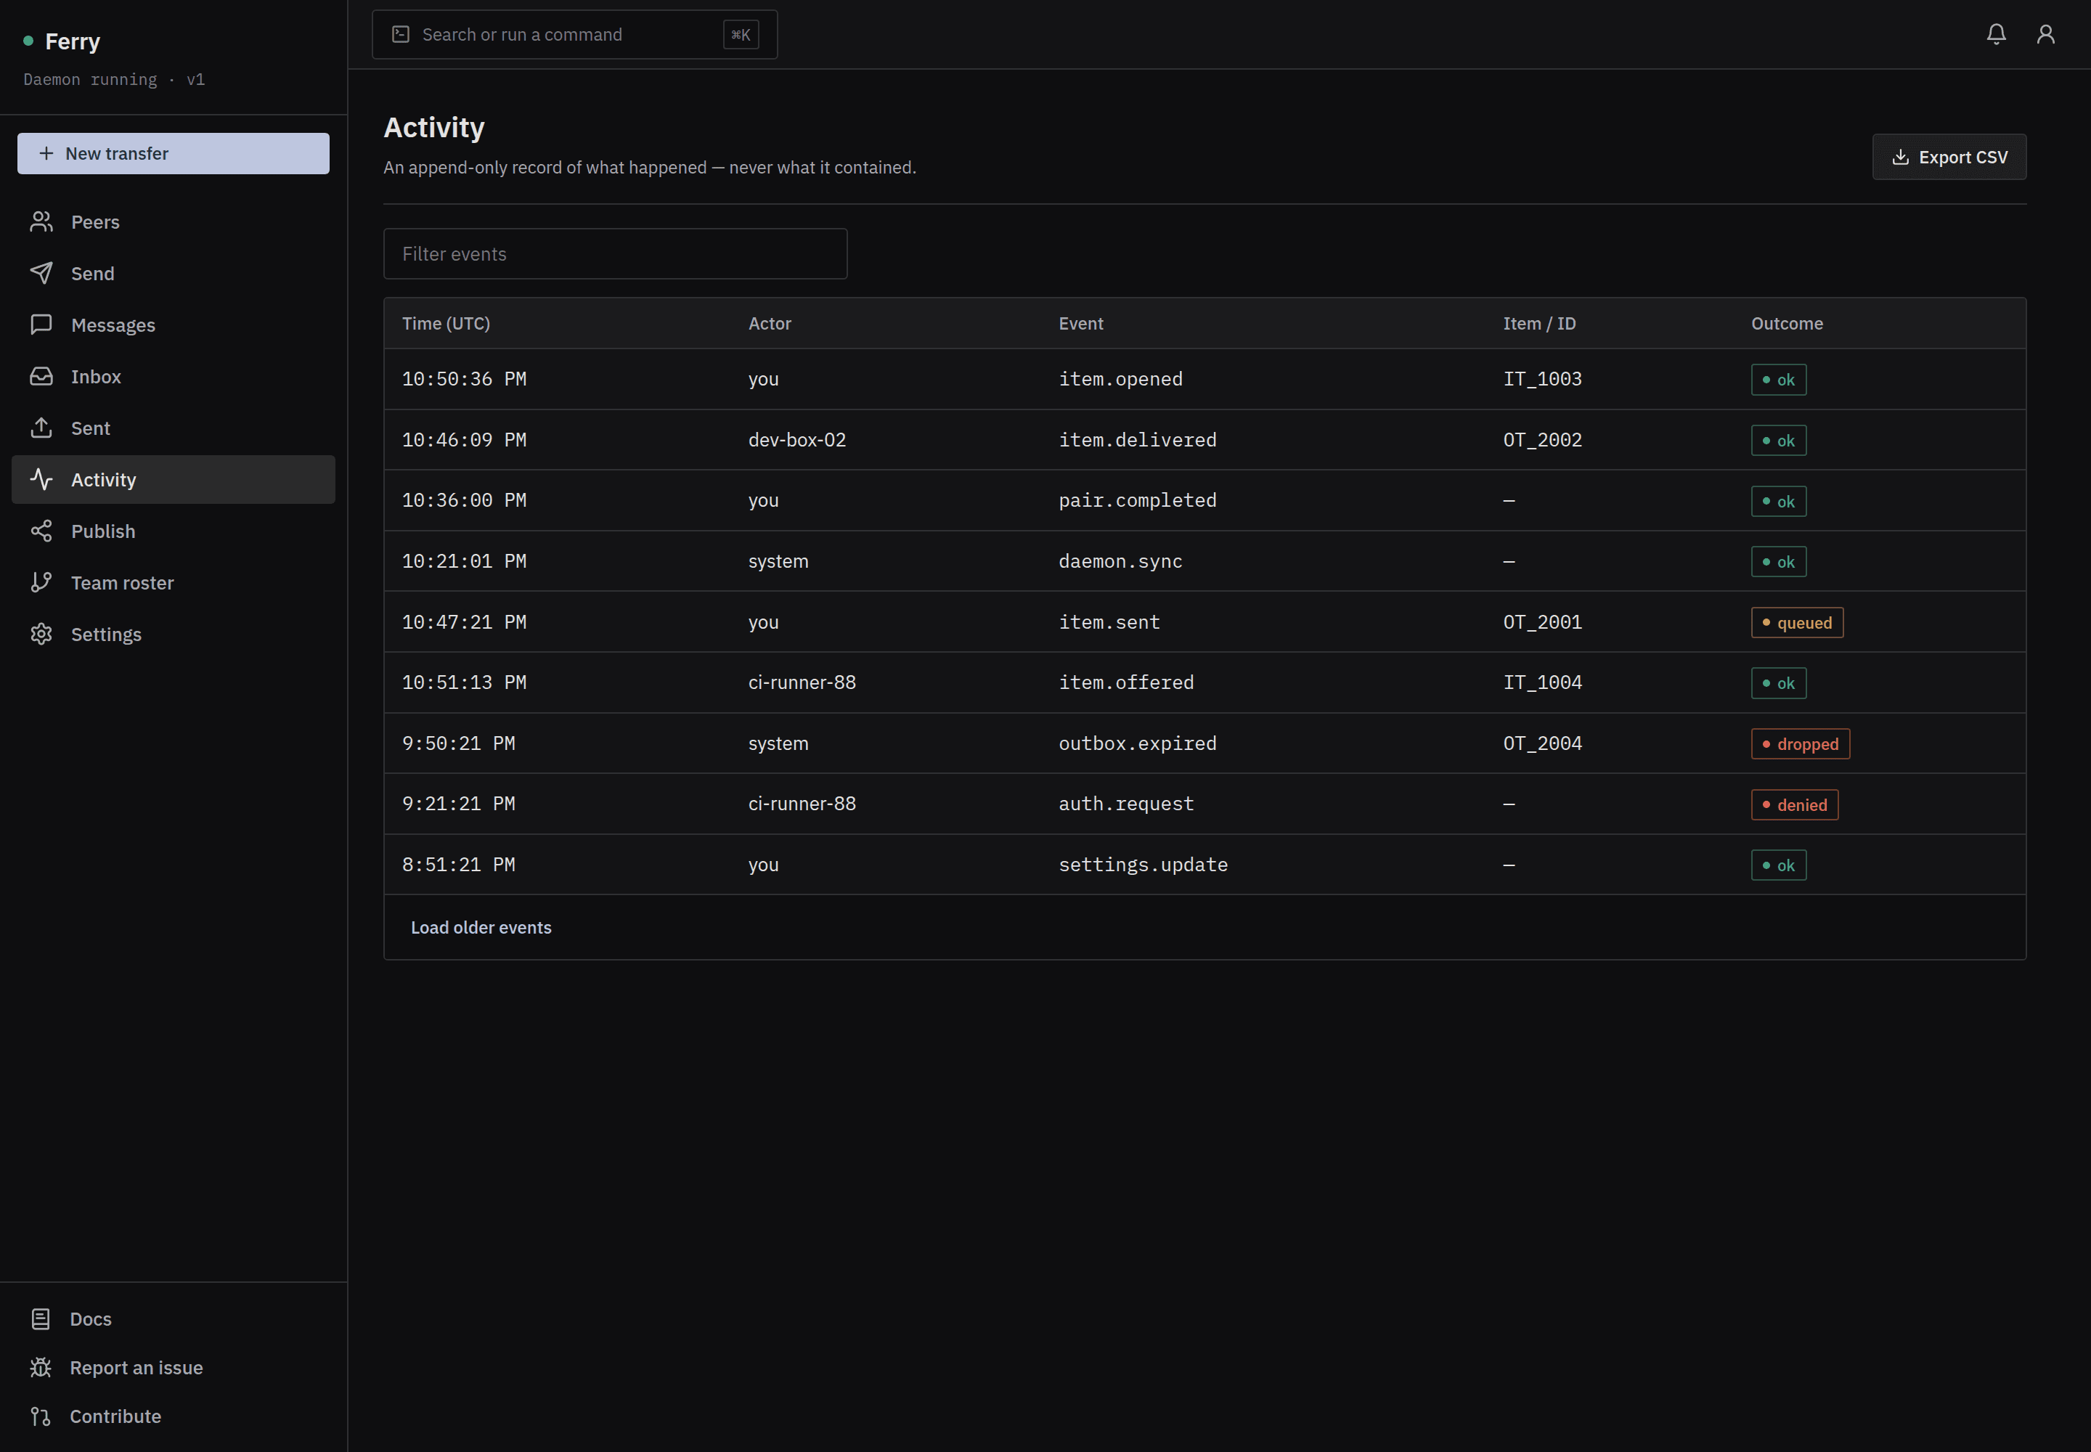
Task: Click the download icon on Export CSV
Action: click(1900, 158)
